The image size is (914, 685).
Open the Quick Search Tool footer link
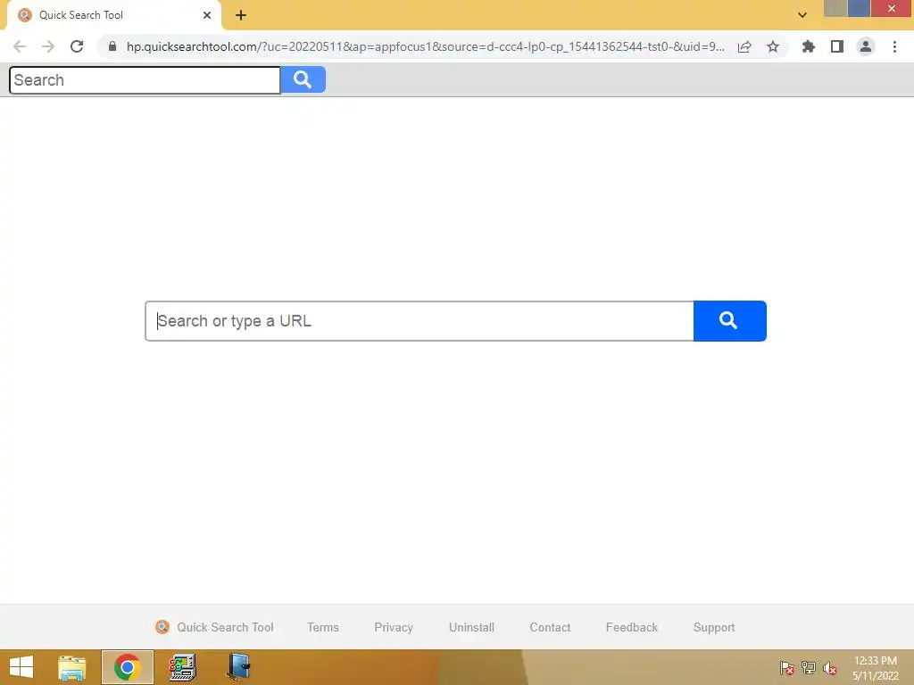tap(214, 627)
